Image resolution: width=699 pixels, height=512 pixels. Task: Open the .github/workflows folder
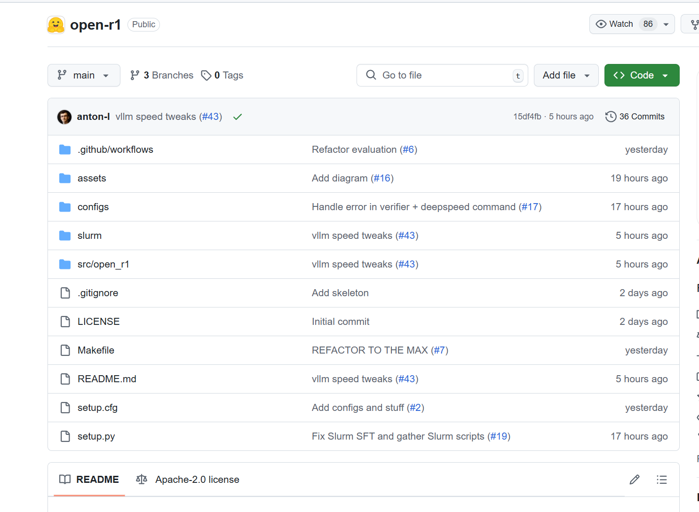click(x=115, y=150)
